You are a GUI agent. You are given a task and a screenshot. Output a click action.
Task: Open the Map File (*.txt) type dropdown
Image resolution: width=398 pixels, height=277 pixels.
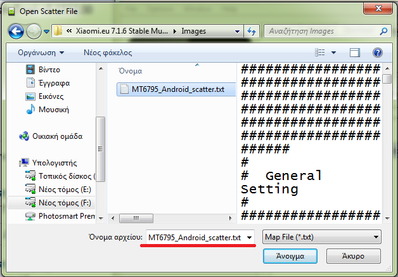(321, 237)
